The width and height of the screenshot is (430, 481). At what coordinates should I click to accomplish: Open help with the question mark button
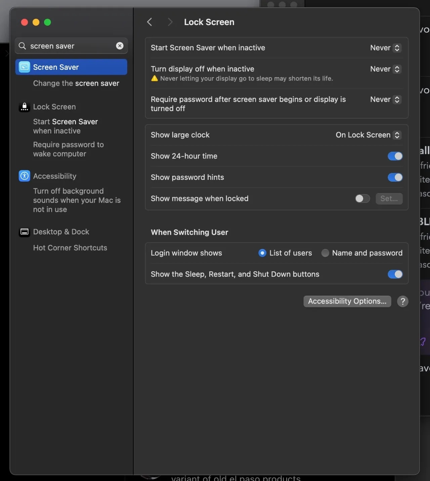402,301
